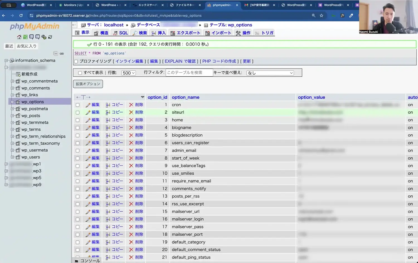Click the 更新 refresh link
Viewport: 418px width, 263px height.
(247, 61)
